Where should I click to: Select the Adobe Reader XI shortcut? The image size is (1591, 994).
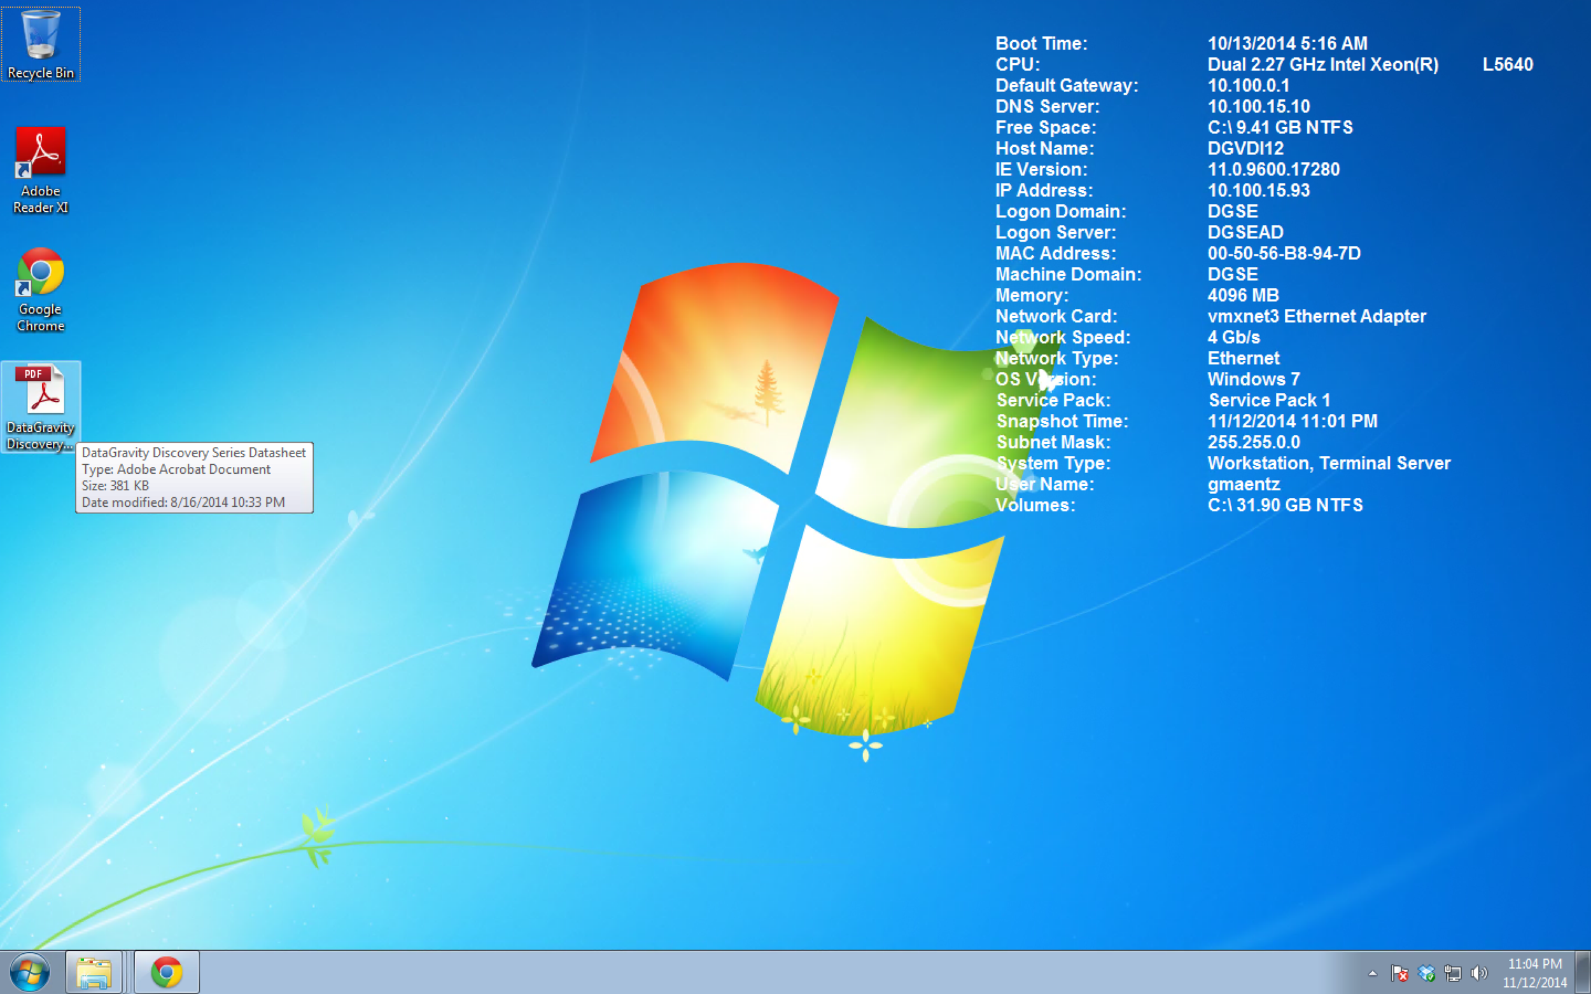point(41,170)
